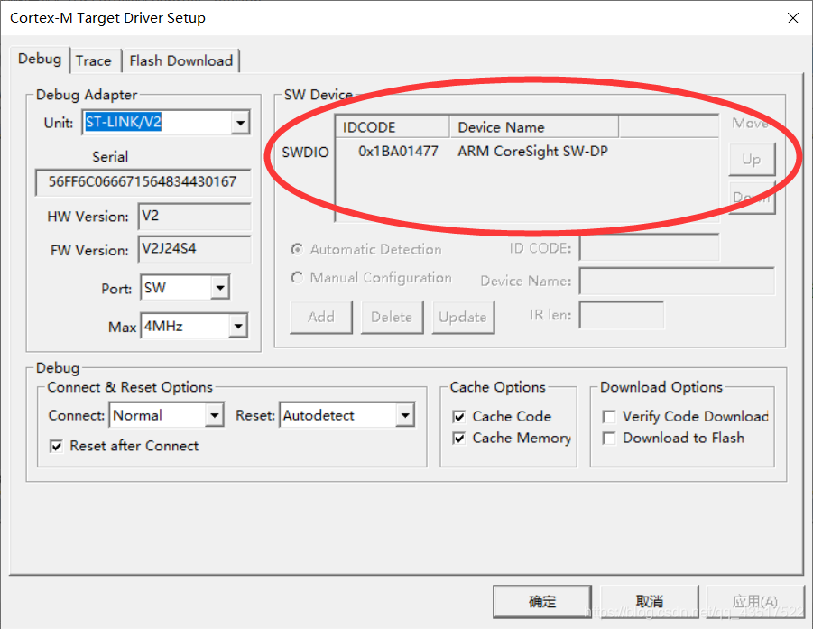Click the Delete device button

[392, 317]
